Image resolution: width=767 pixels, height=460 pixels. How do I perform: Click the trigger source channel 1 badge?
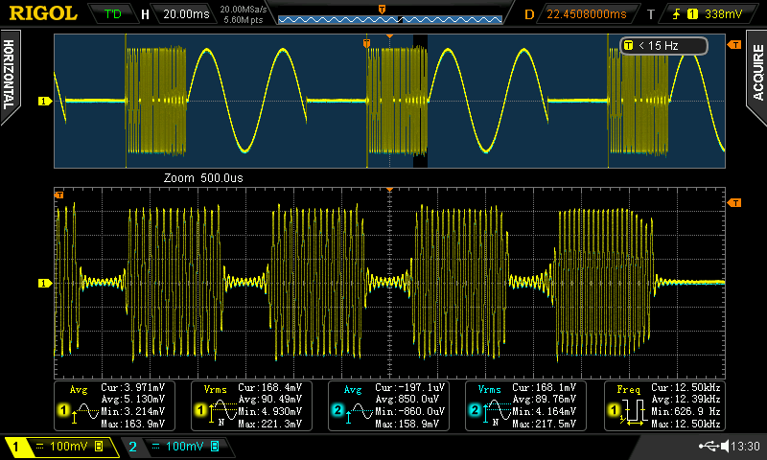[692, 14]
